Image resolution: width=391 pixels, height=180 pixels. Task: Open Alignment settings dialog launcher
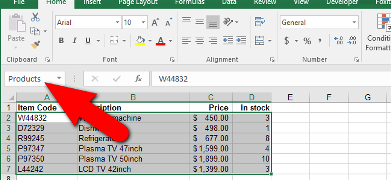point(272,60)
